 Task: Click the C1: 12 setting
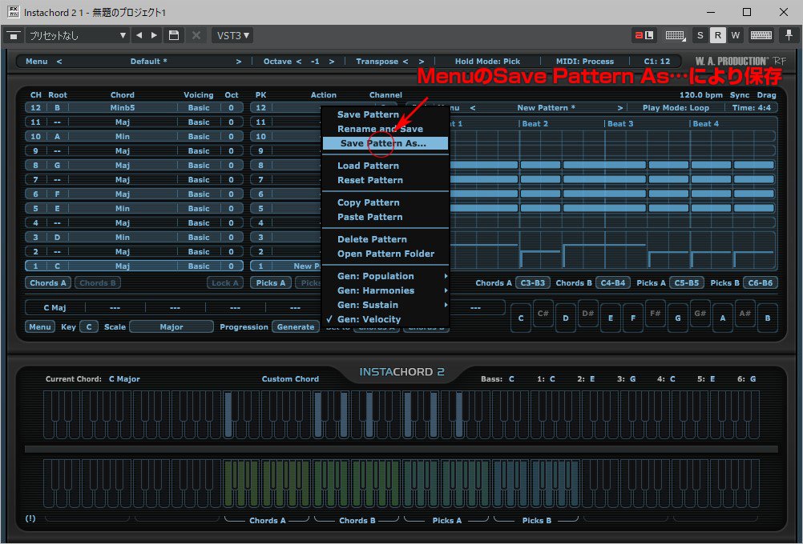(657, 62)
